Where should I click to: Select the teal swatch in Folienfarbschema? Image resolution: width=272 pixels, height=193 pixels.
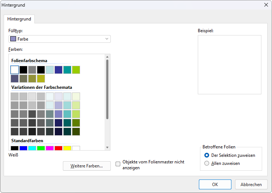point(67,70)
